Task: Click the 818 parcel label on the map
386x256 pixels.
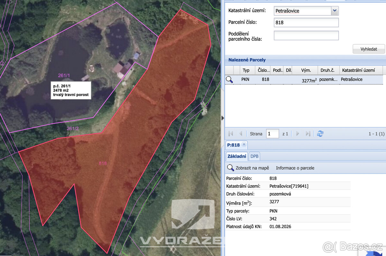Action: pyautogui.click(x=103, y=163)
